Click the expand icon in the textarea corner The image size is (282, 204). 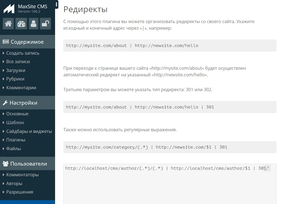click(x=267, y=168)
